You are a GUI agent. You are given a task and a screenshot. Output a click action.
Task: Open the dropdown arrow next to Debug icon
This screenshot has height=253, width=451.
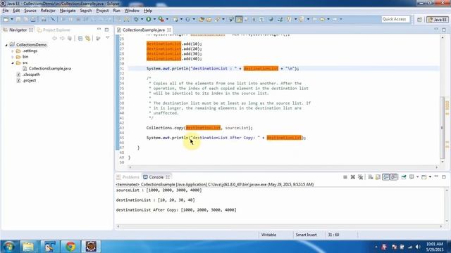pos(142,19)
